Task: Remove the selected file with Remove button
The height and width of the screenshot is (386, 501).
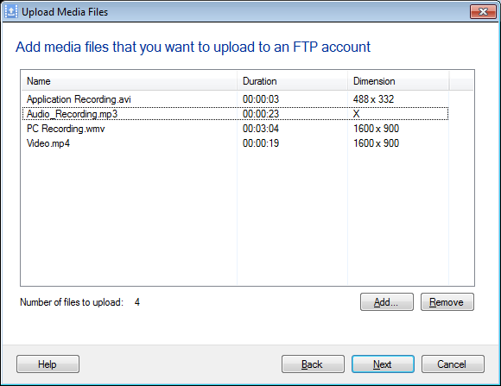Action: click(447, 302)
